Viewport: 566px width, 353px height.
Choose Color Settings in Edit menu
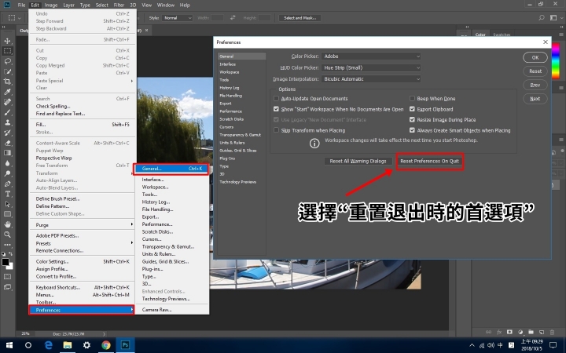tap(83, 261)
